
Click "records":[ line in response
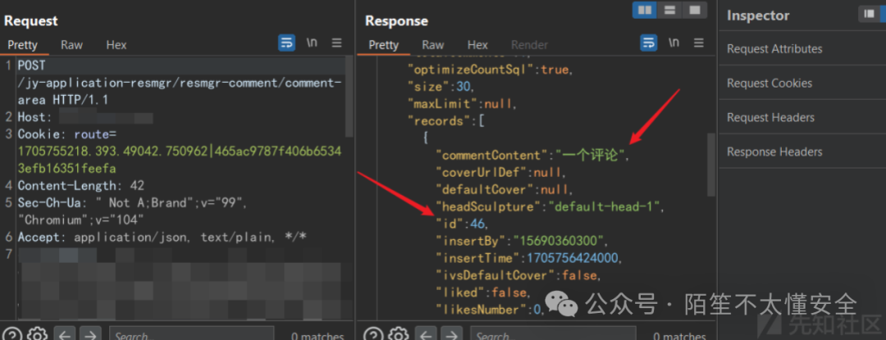(446, 121)
